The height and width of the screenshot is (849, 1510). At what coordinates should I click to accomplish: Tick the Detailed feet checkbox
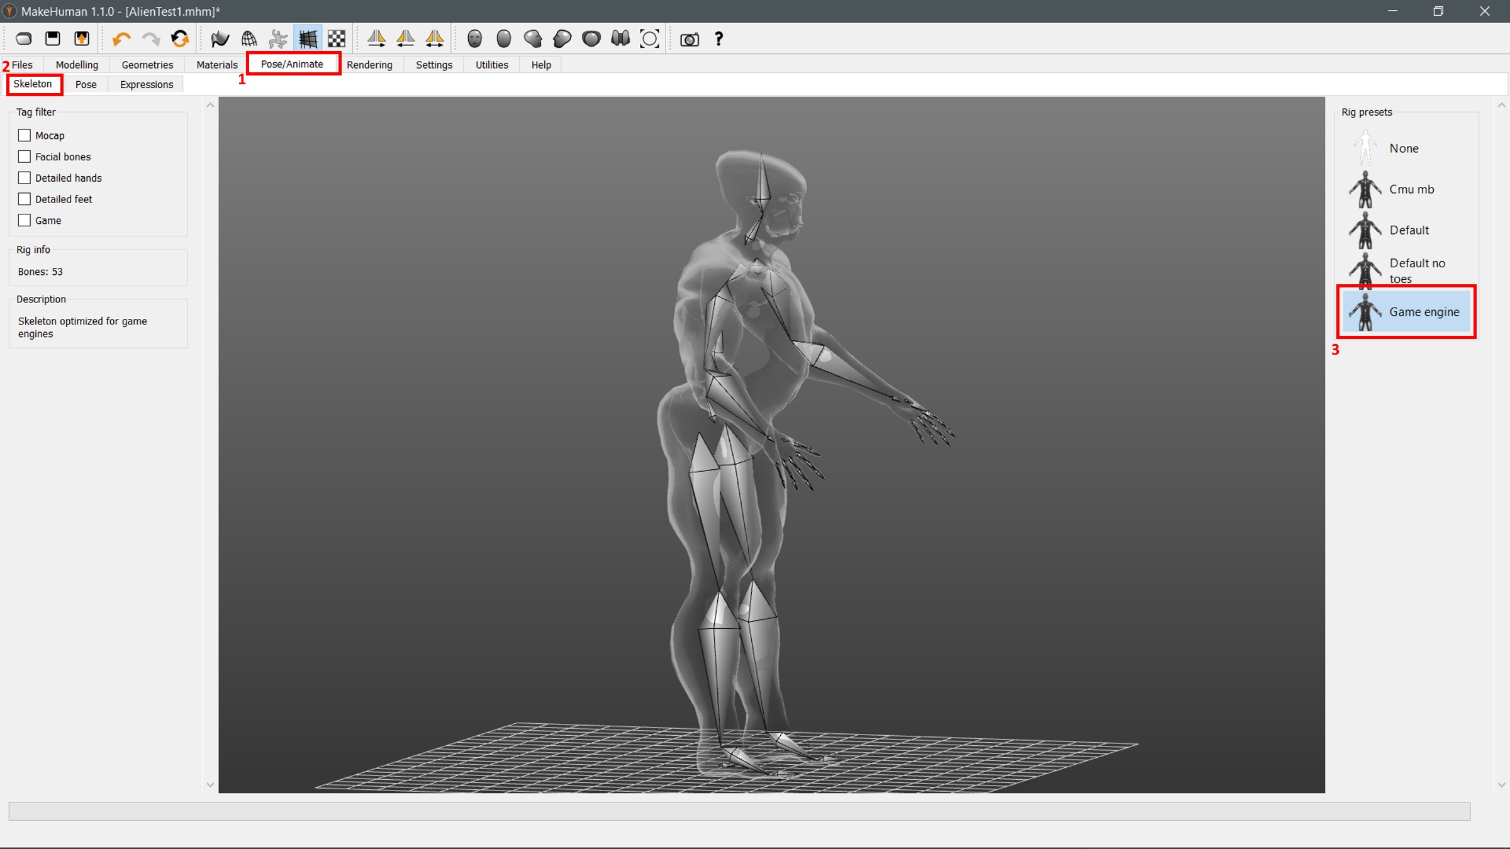tap(25, 199)
